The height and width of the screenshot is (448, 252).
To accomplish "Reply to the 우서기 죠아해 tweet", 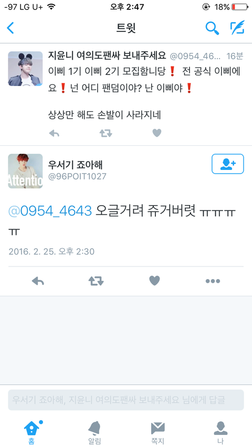I will 38,281.
